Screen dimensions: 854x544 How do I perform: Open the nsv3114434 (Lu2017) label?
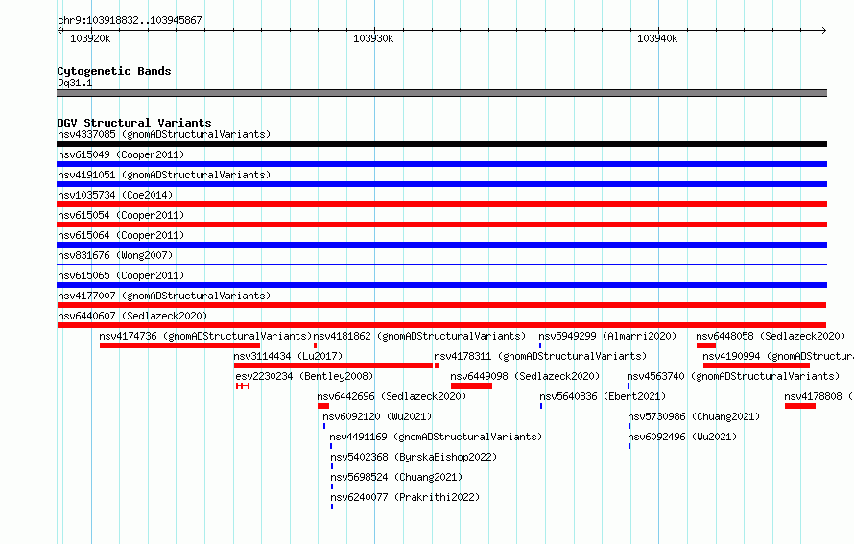click(x=288, y=356)
